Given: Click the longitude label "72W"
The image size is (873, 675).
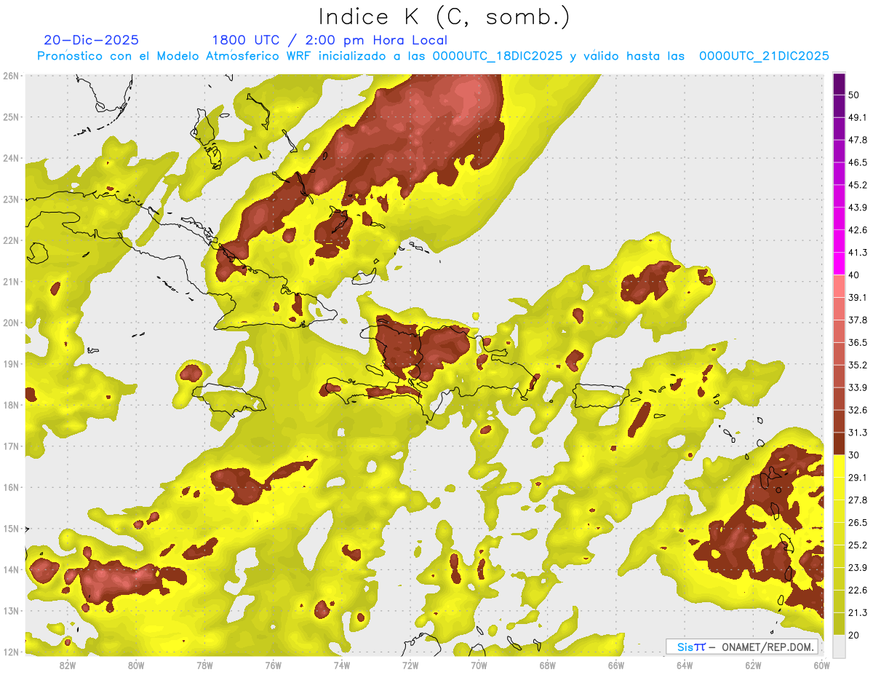Looking at the screenshot, I should pos(410,666).
